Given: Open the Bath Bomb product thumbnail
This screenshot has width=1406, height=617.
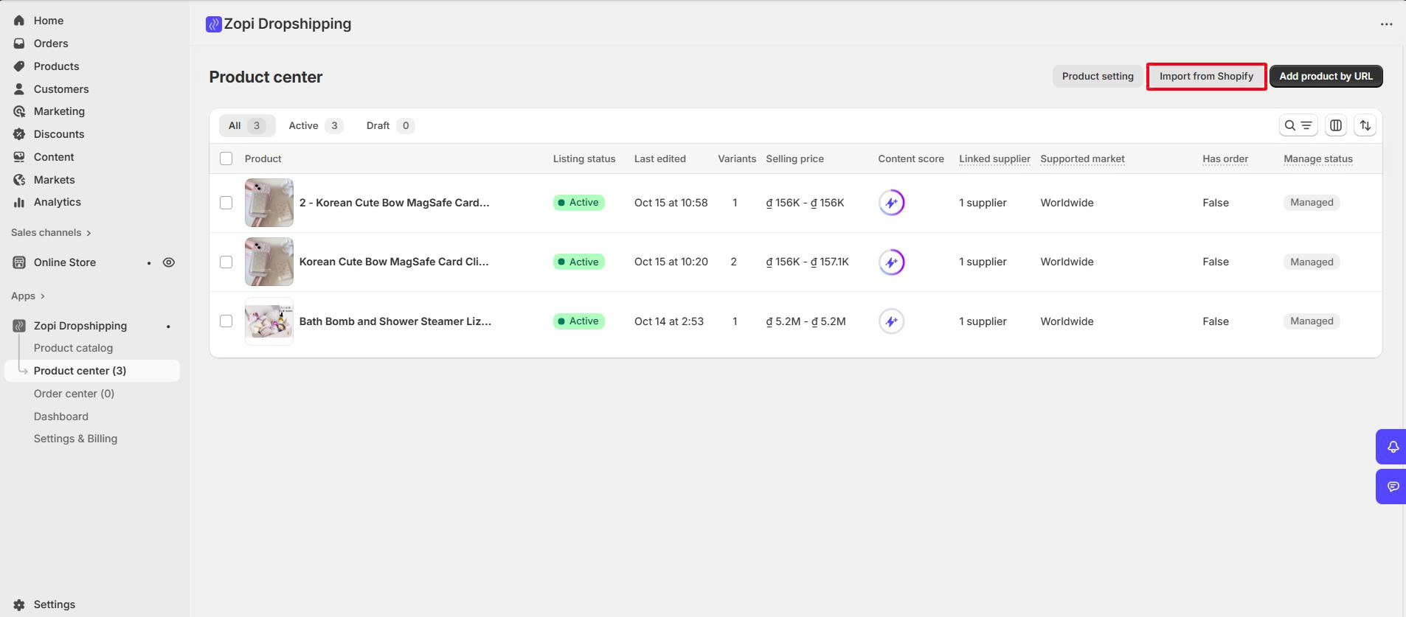Looking at the screenshot, I should click(x=269, y=321).
